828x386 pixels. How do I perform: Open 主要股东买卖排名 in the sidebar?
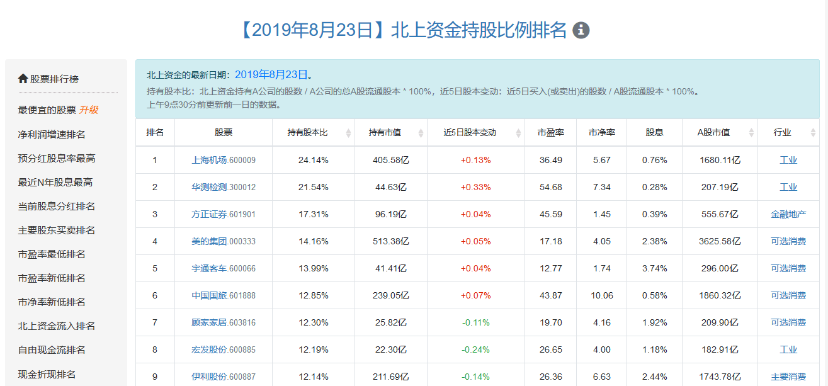point(57,230)
